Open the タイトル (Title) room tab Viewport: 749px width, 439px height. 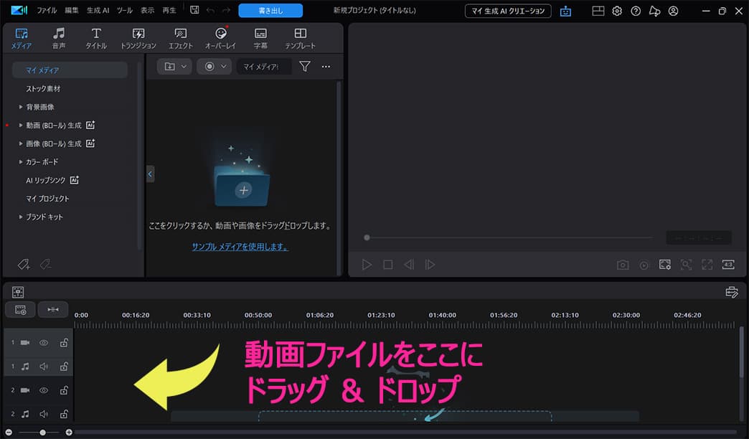96,38
